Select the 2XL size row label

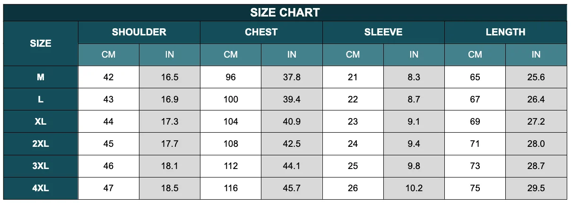click(41, 144)
